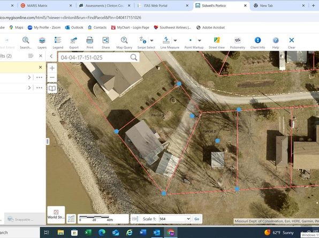The image size is (319, 238).
Task: Open Client Info
Action: tap(257, 43)
